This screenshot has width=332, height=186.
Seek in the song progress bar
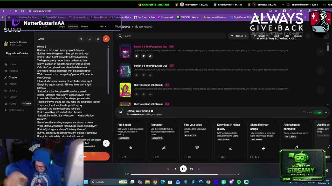click(183, 174)
